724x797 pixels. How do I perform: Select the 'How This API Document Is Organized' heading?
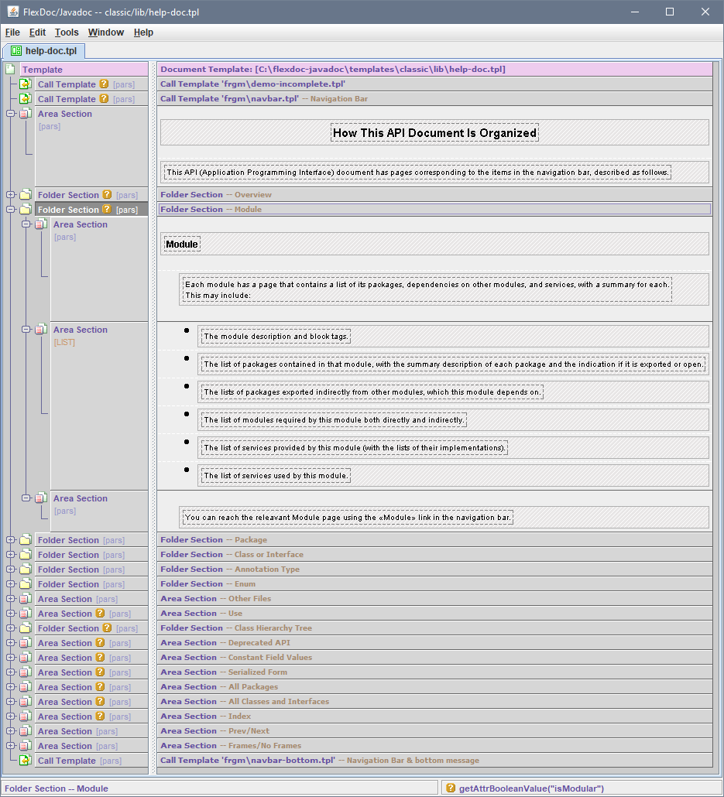434,133
